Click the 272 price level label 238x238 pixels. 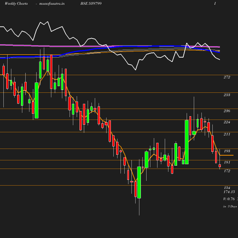(227, 77)
